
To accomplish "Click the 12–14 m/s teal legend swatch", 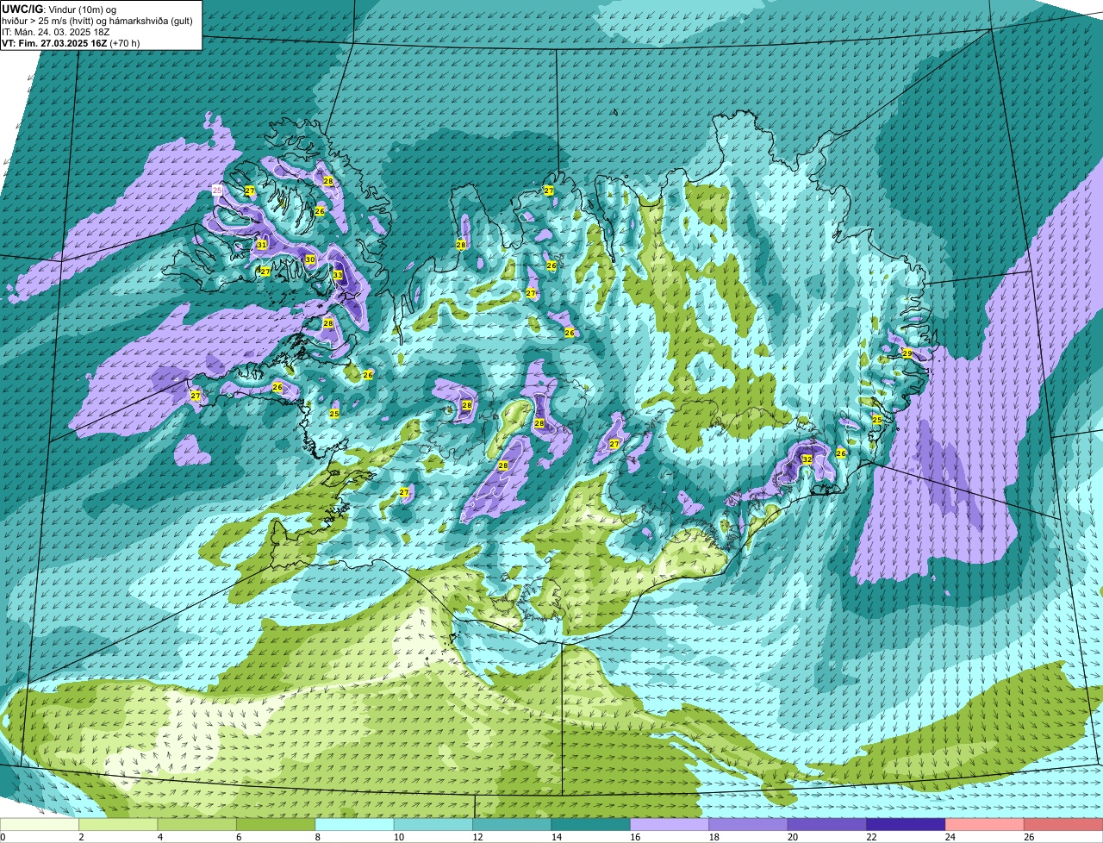I will click(x=512, y=824).
